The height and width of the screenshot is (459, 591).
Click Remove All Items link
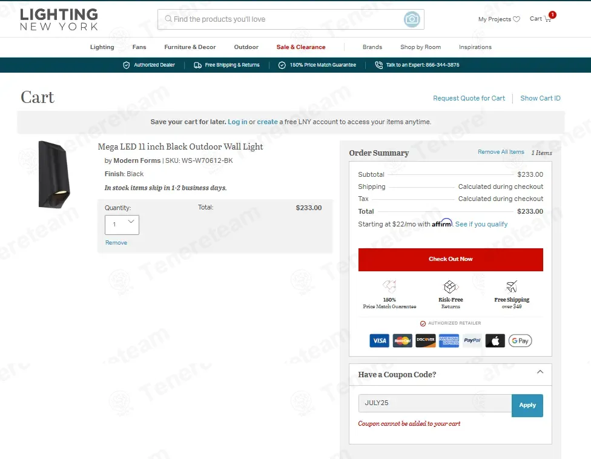501,152
